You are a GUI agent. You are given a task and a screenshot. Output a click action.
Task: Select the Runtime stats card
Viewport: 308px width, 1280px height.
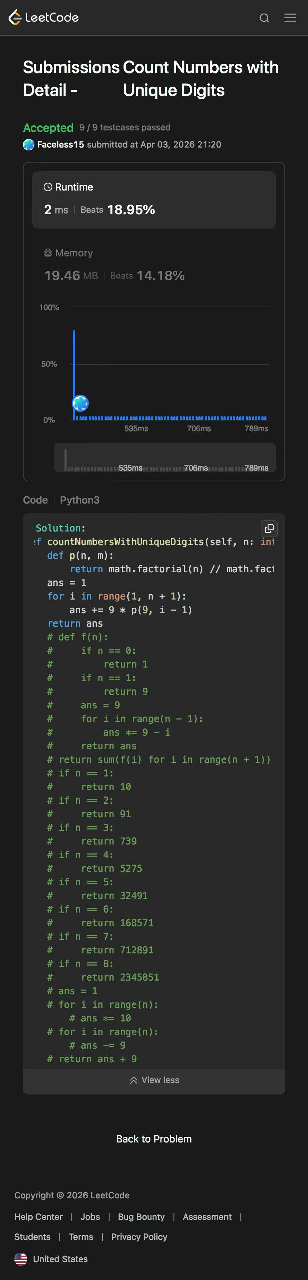tap(154, 200)
